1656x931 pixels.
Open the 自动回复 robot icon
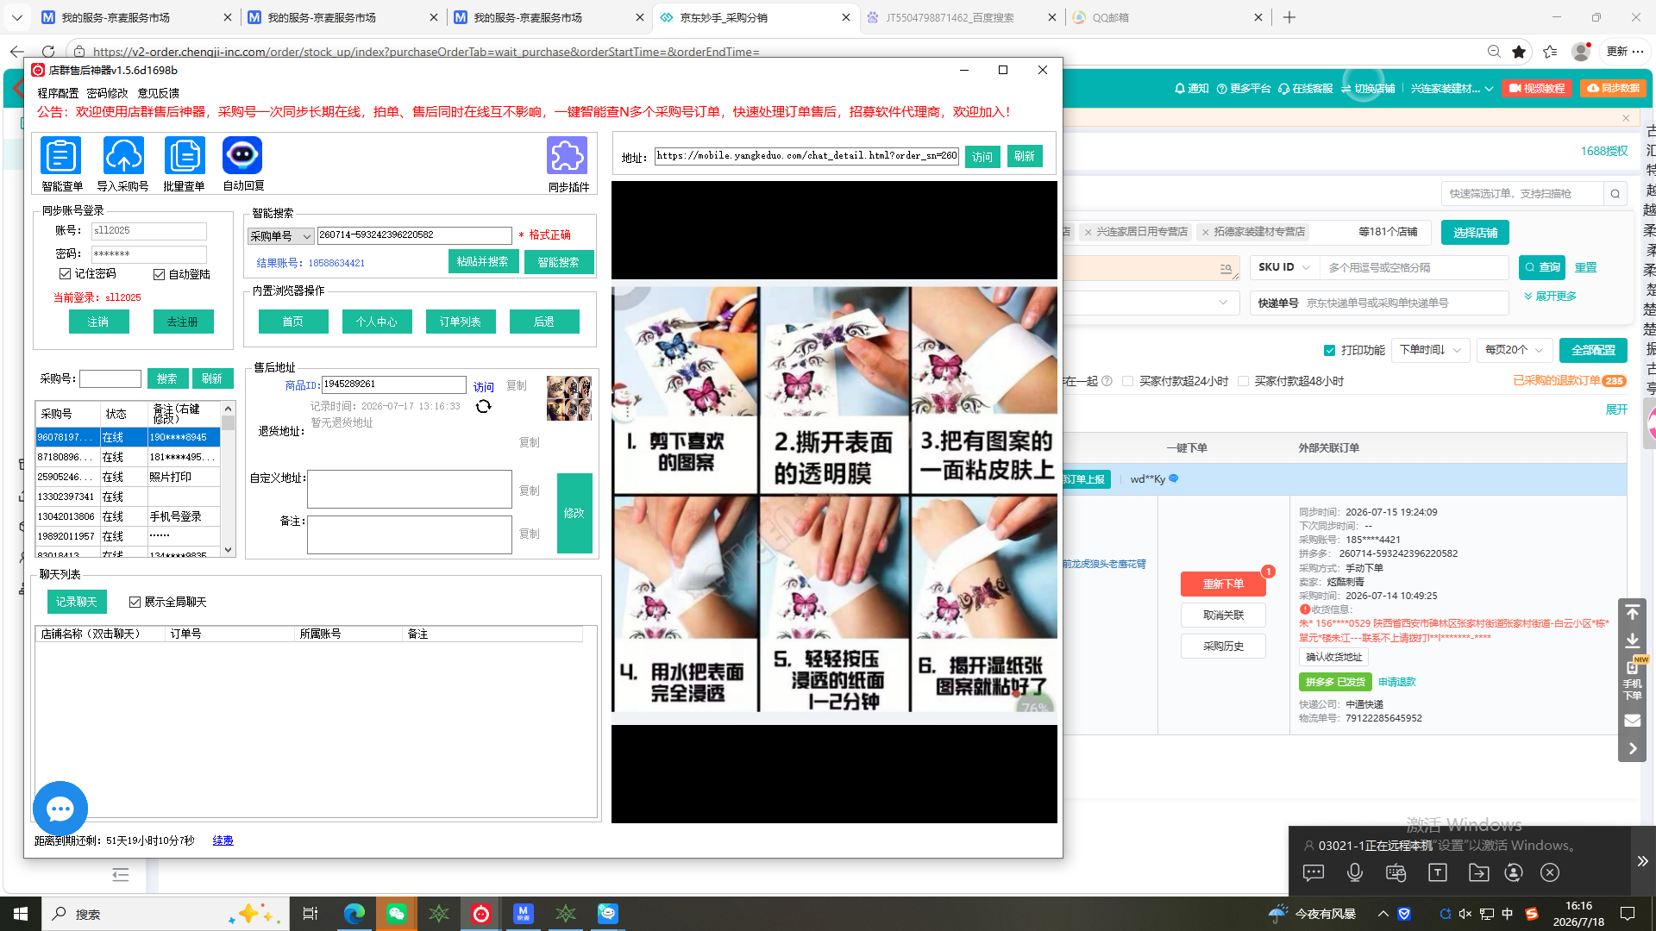coord(242,156)
